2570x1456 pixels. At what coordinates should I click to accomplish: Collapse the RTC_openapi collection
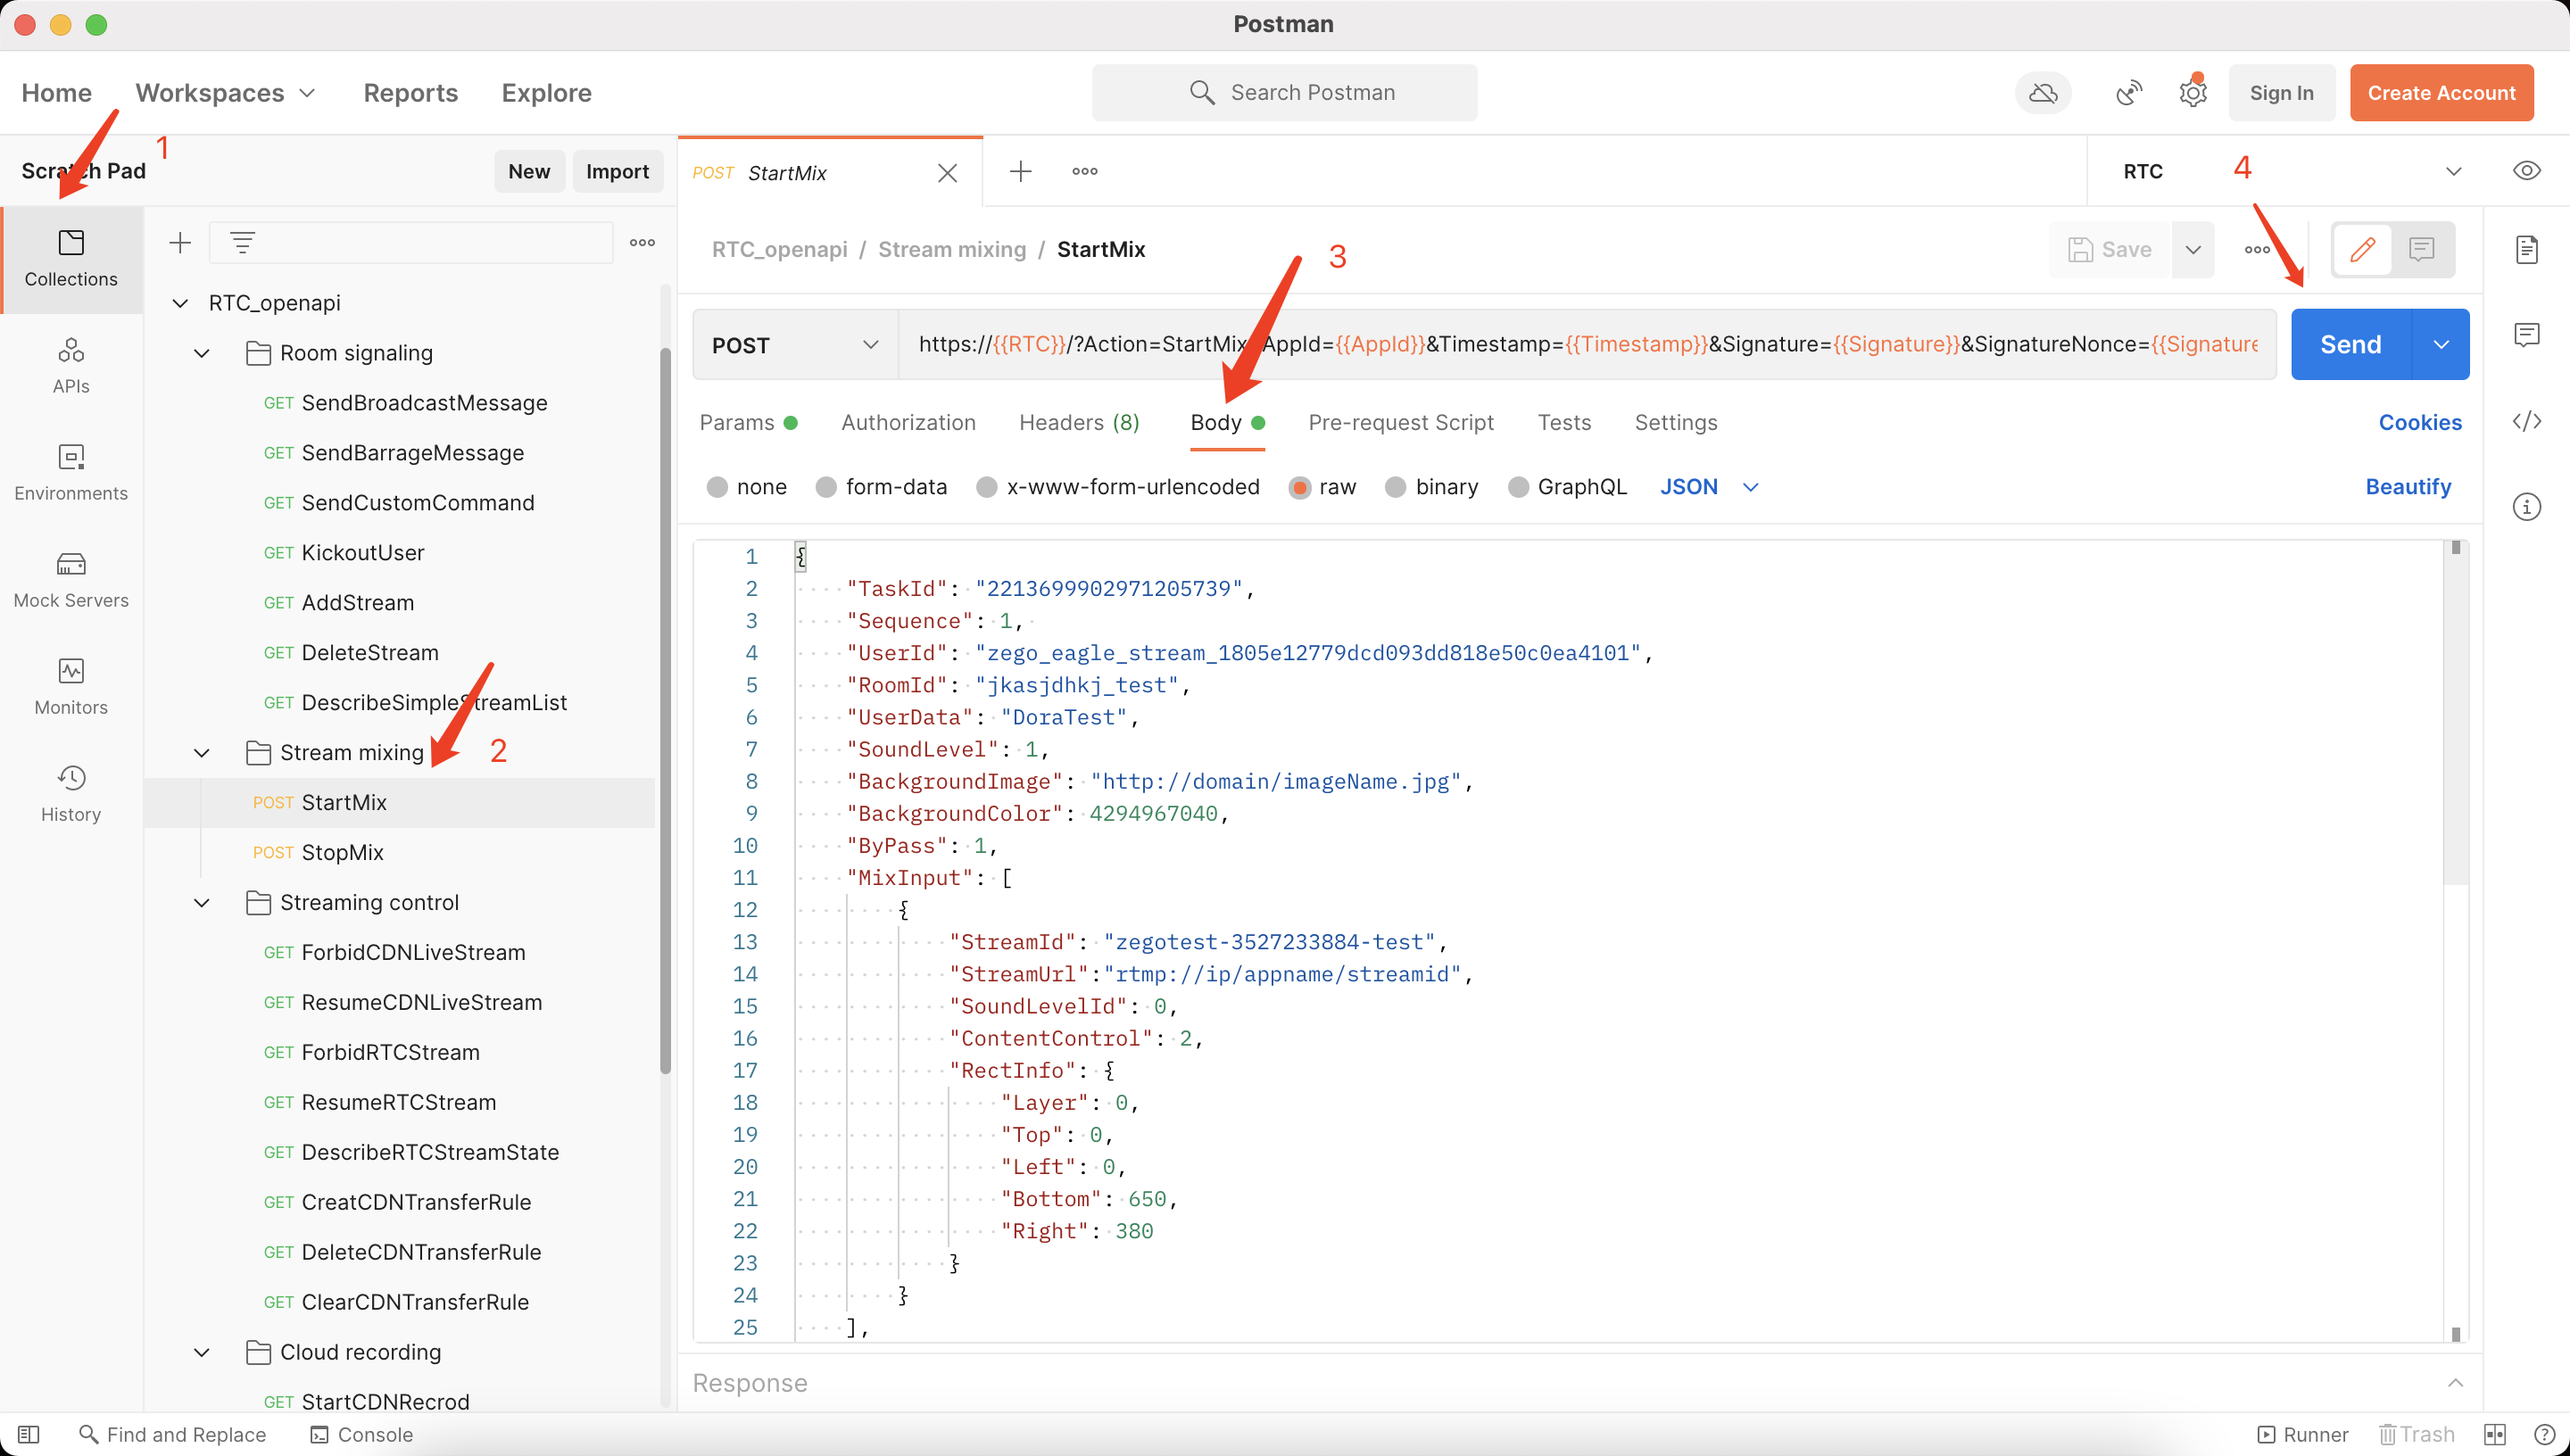[x=180, y=303]
